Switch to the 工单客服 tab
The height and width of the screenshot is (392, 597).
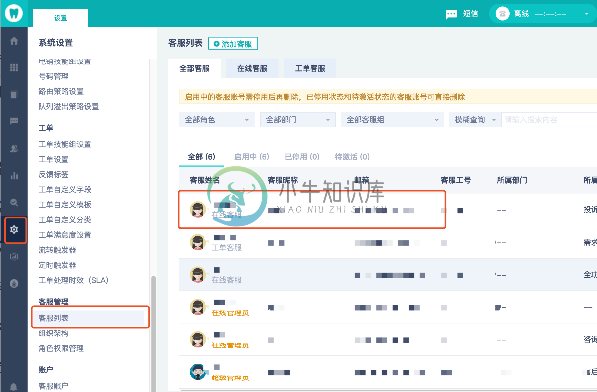(310, 68)
